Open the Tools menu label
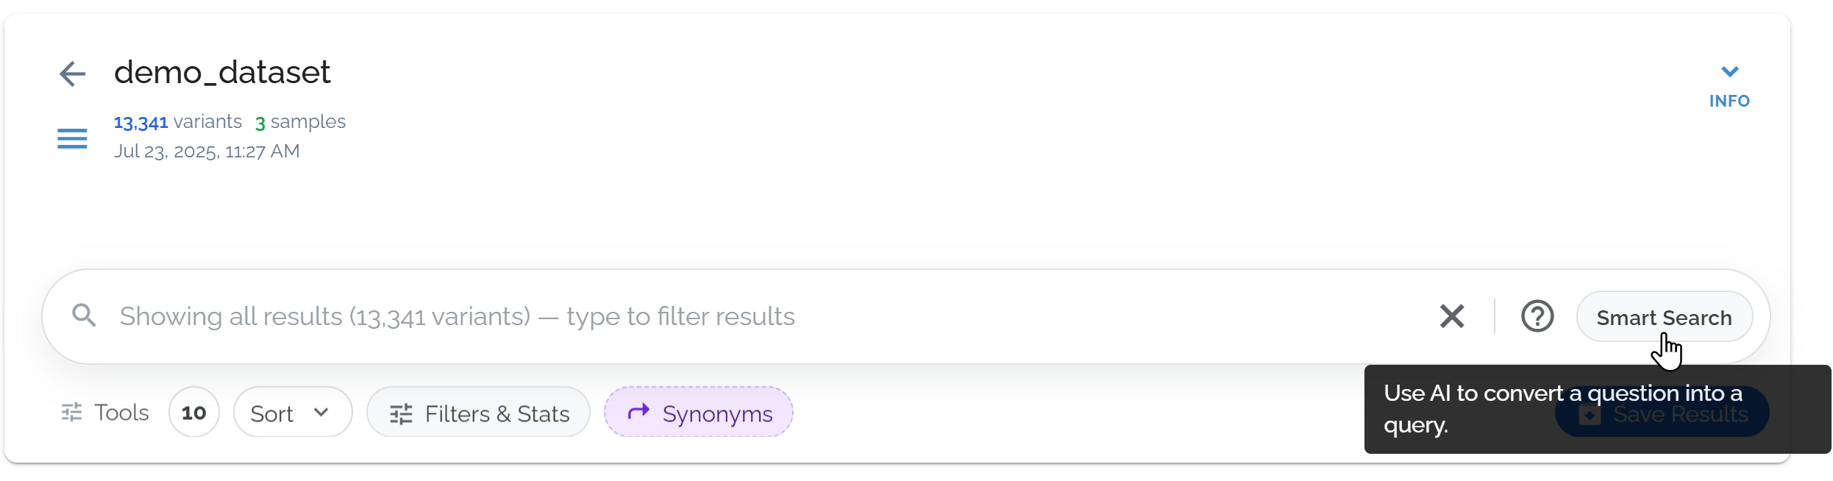 coord(121,413)
